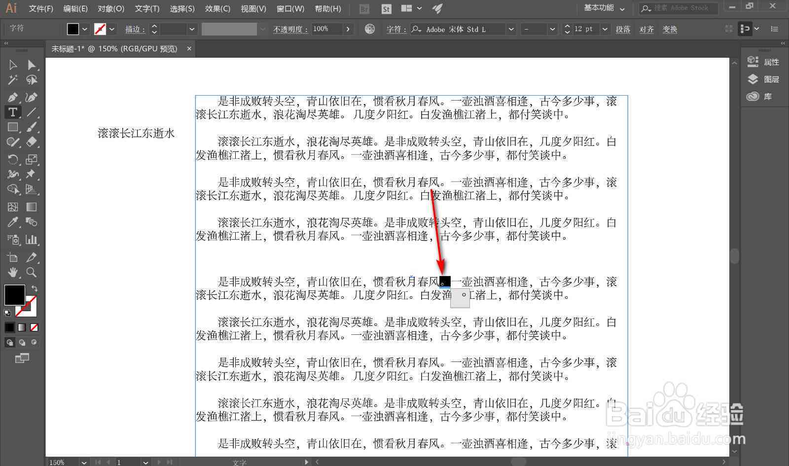Viewport: 789px width, 466px height.
Task: Open Change Screen Mode button
Action: 22,358
